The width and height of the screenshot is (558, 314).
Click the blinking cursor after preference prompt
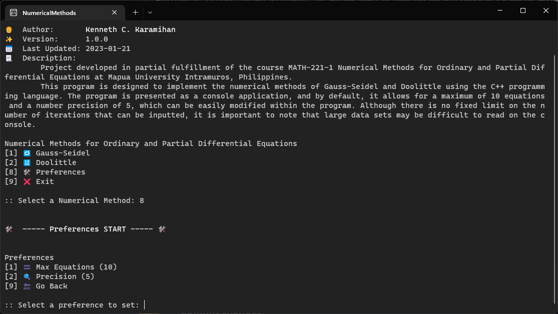click(144, 304)
